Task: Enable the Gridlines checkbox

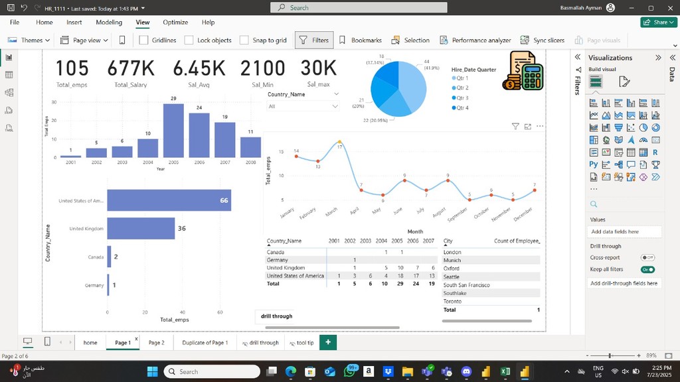Action: (x=143, y=40)
